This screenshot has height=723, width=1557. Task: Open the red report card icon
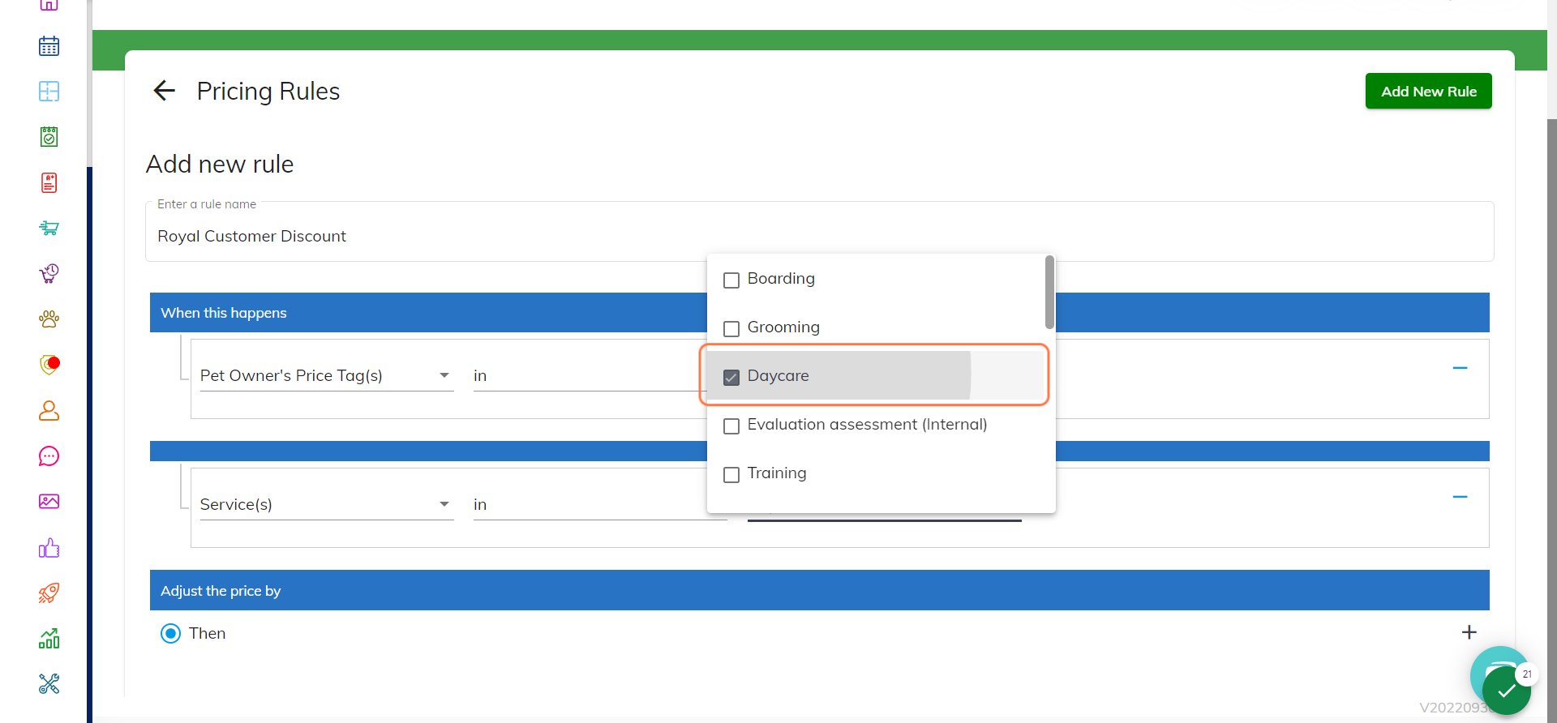coord(49,182)
